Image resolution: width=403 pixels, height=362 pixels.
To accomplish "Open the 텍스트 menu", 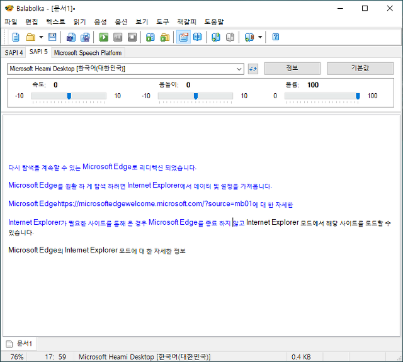I will [x=55, y=22].
